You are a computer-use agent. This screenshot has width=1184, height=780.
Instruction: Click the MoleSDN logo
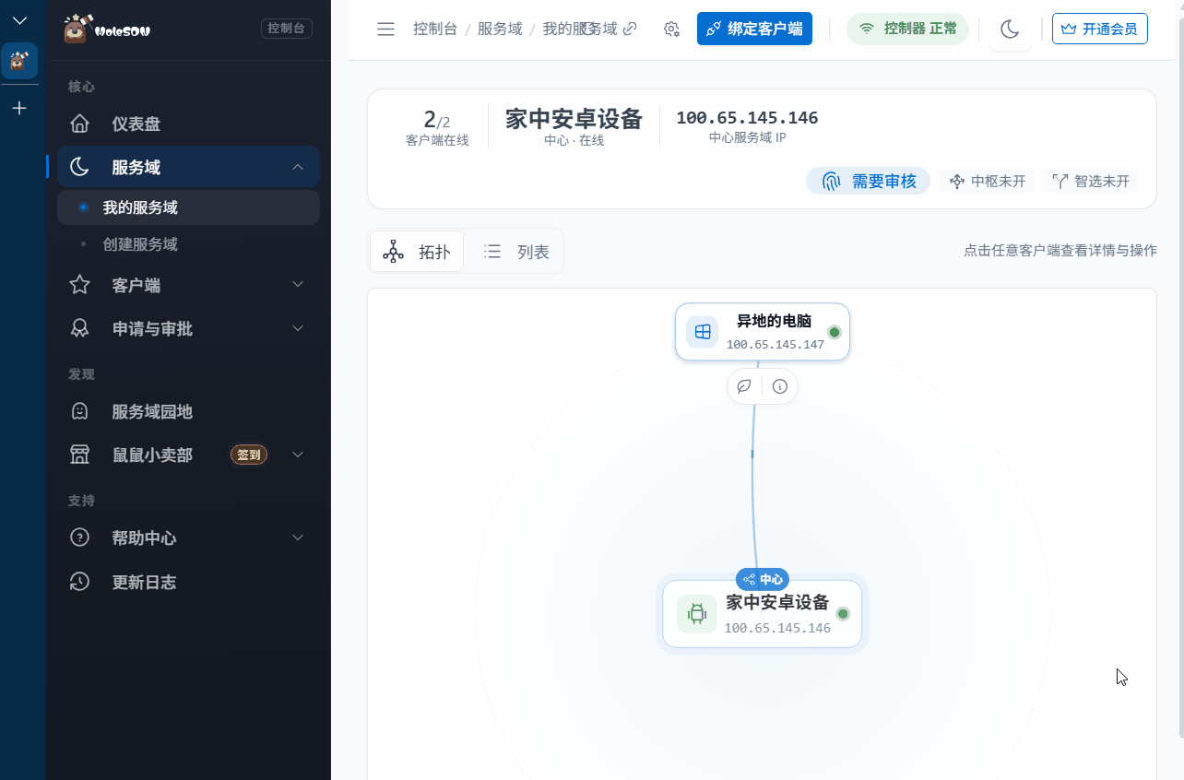107,29
